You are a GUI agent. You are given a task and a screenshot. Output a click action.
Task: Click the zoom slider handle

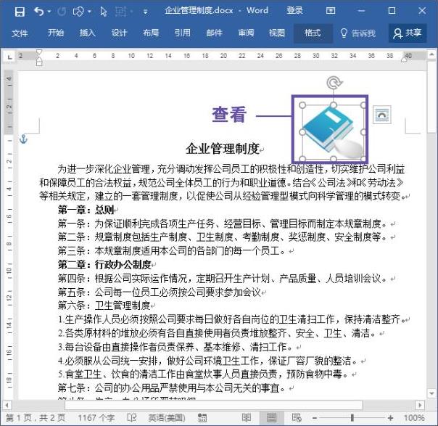(352, 418)
